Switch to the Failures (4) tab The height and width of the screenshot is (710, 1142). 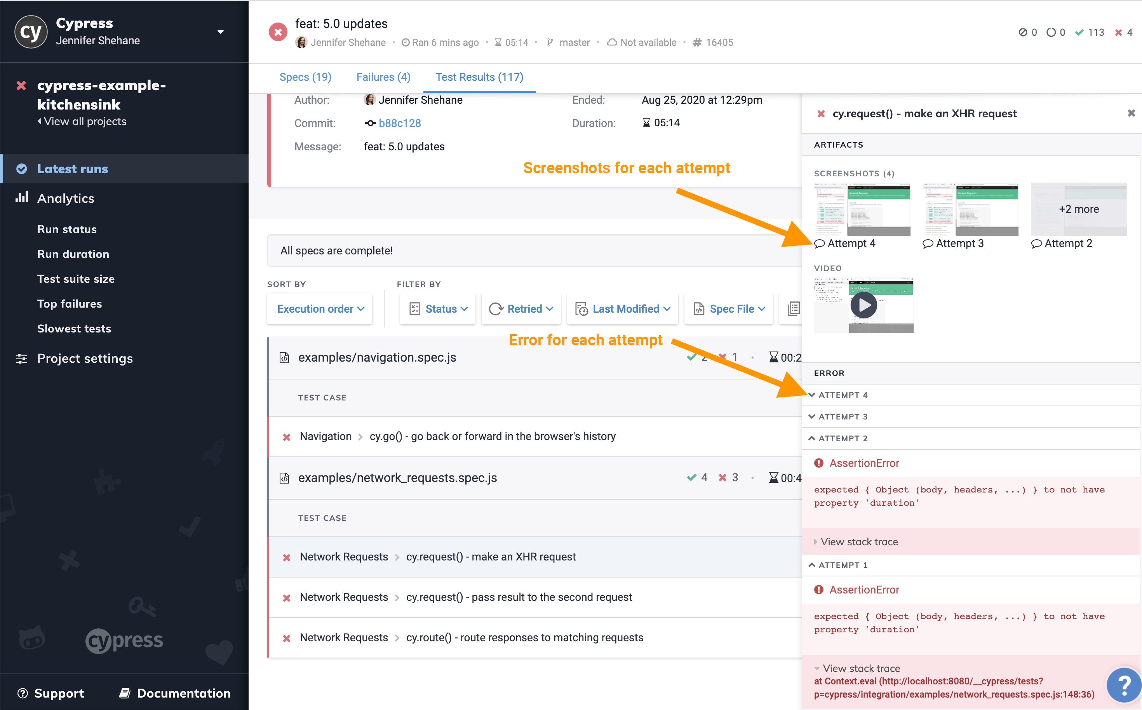383,77
